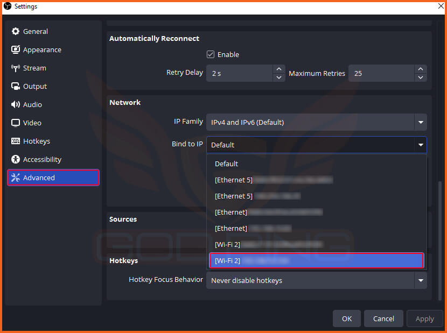The width and height of the screenshot is (447, 333).
Task: Click the Output icon in sidebar
Action: [16, 87]
